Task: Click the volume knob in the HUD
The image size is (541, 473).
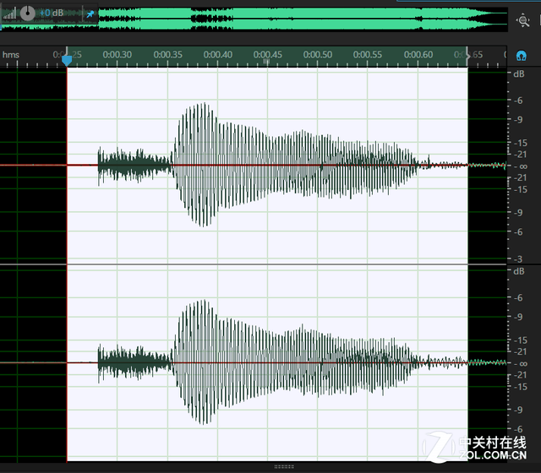Action: coord(28,14)
